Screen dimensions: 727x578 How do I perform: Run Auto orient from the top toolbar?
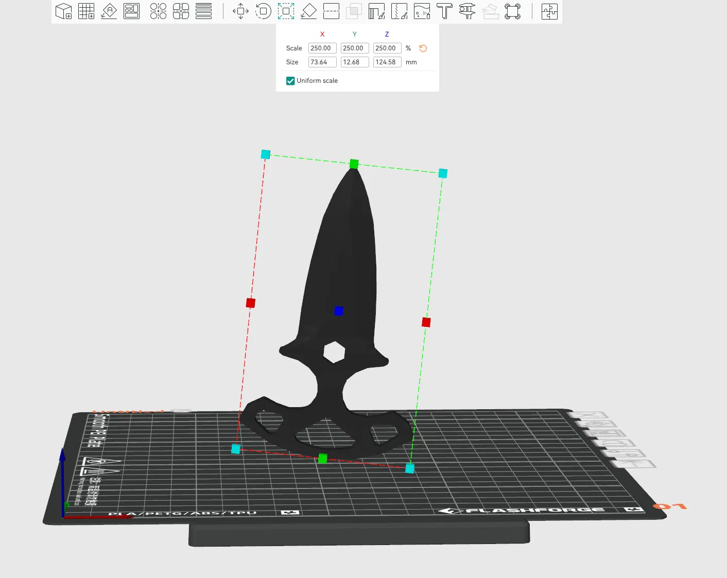pos(109,11)
